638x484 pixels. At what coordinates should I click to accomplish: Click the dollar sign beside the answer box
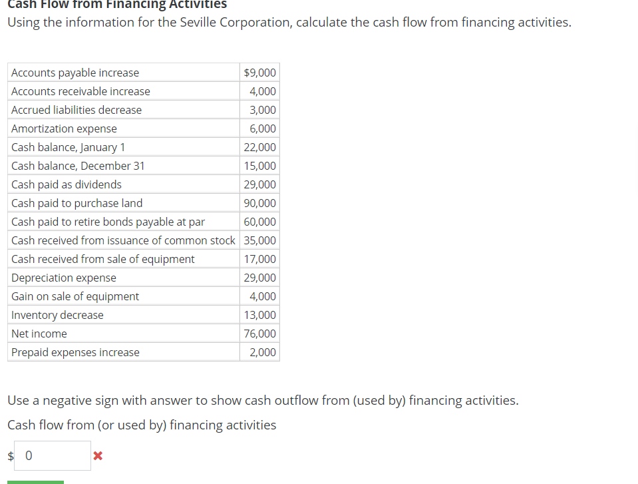click(x=9, y=455)
